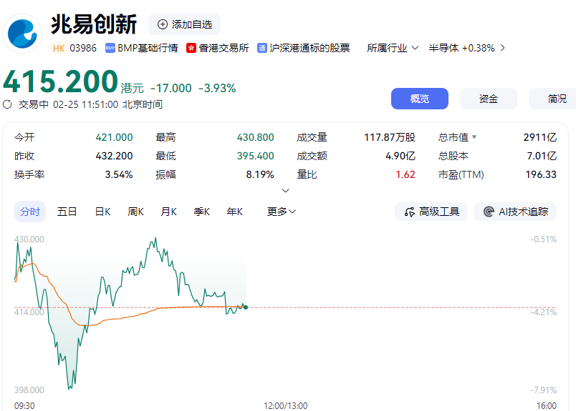Select the 周K chart tab
The width and height of the screenshot is (576, 411).
pos(135,212)
